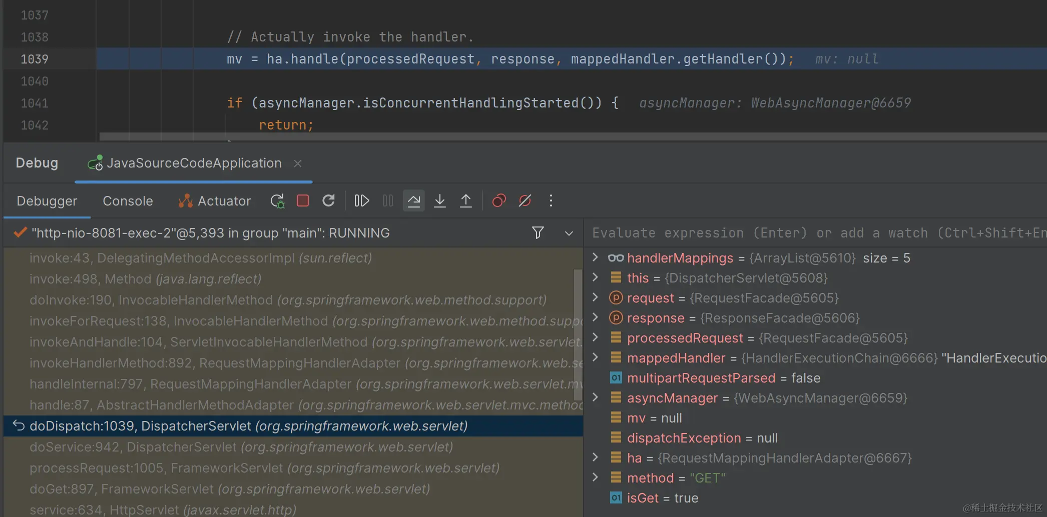The image size is (1047, 517).
Task: Select the handle:87 AbstractHandlerMethodAdapter frame
Action: coord(293,405)
